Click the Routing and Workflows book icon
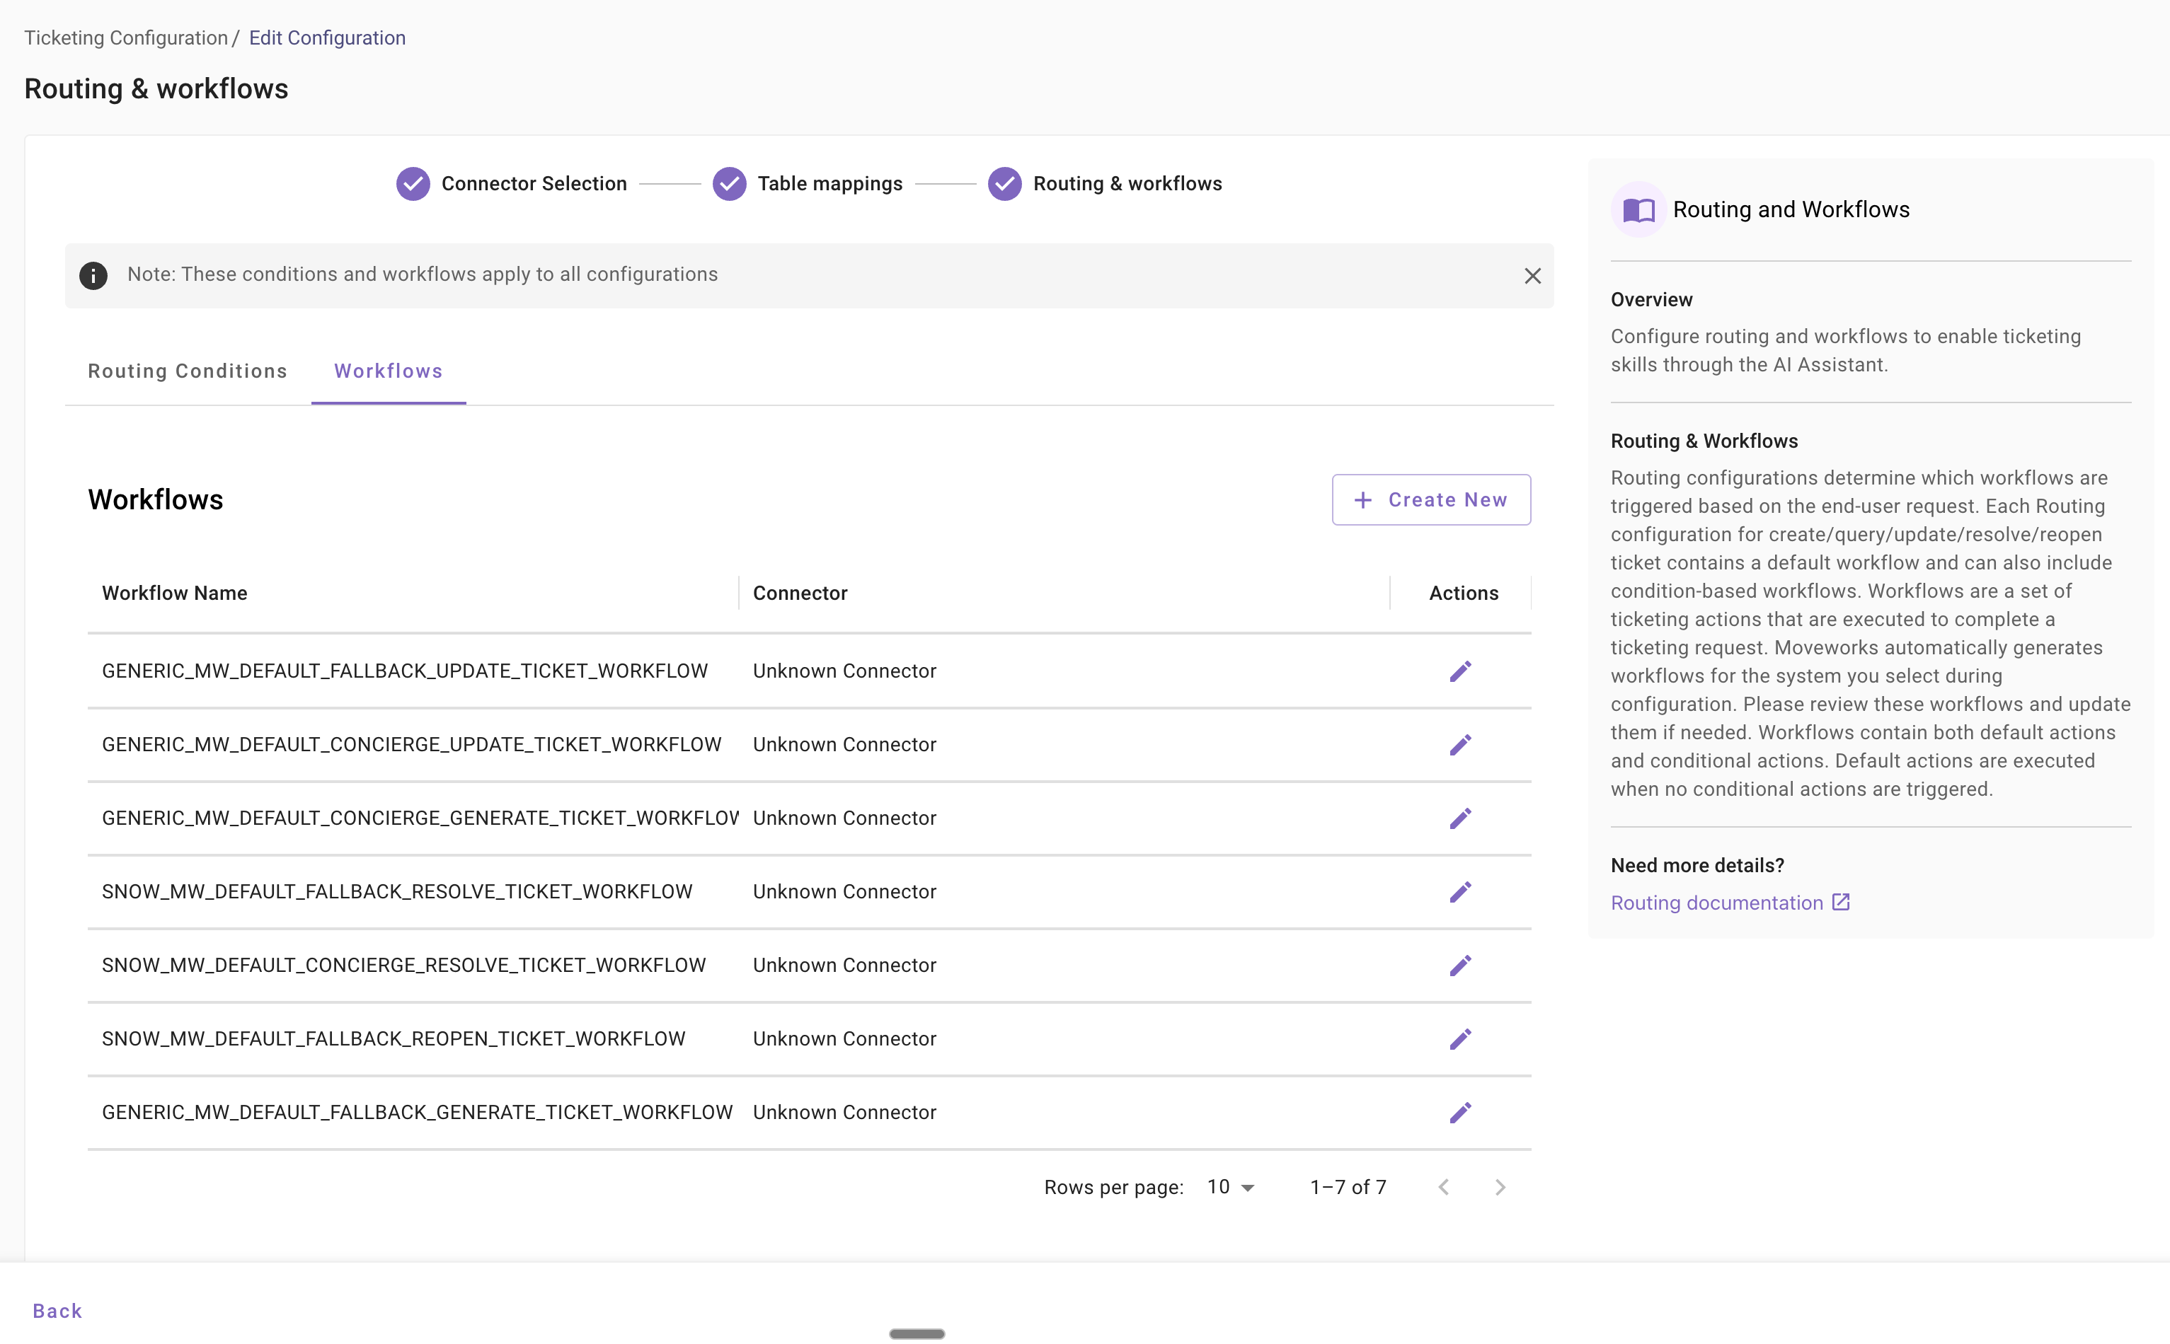 pos(1638,210)
